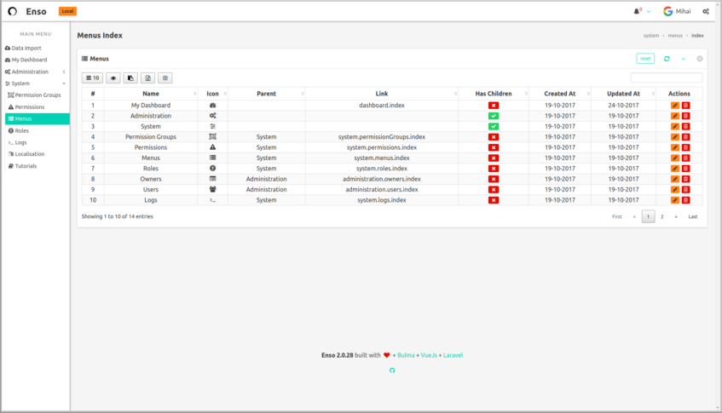Toggle Has Children for Users row
Image resolution: width=722 pixels, height=413 pixels.
[494, 190]
